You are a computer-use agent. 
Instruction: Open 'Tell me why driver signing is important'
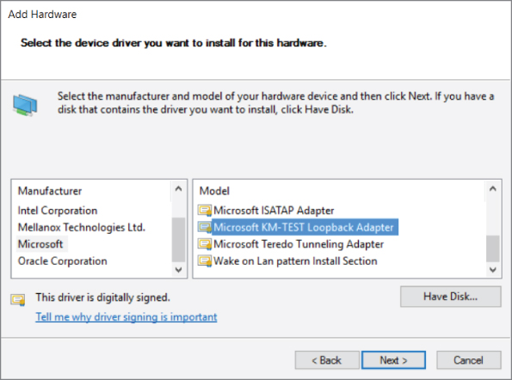[x=126, y=316]
